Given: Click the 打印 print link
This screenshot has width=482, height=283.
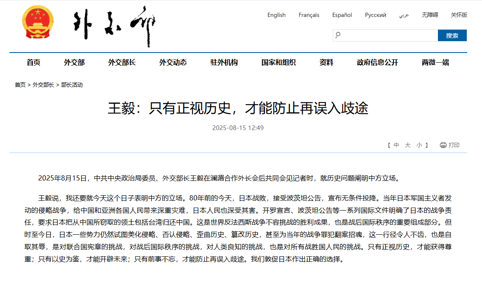Looking at the screenshot, I should pyautogui.click(x=454, y=145).
